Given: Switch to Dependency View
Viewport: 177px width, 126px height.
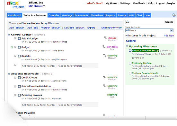Looking at the screenshot, I should 111,28.
